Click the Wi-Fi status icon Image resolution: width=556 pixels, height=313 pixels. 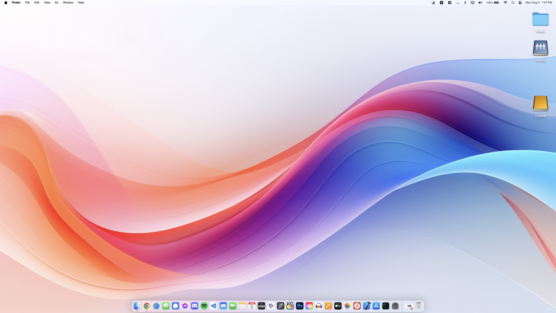pos(505,3)
